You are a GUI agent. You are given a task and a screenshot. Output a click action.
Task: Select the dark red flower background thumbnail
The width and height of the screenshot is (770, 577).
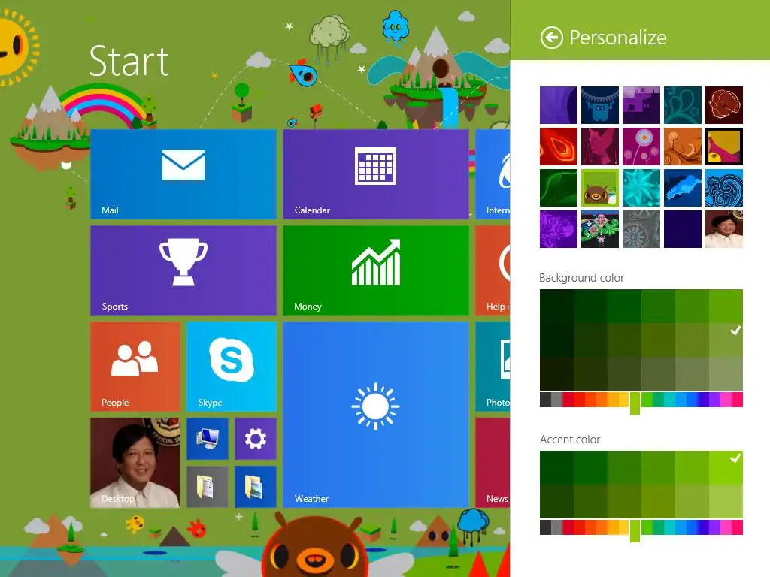[724, 105]
